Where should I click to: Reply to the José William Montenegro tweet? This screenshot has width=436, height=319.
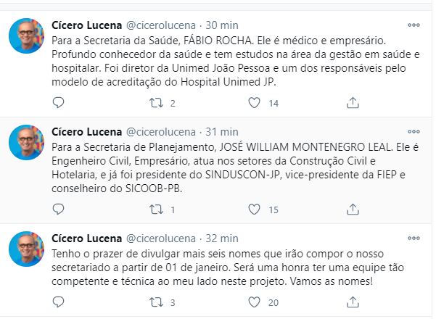58,210
